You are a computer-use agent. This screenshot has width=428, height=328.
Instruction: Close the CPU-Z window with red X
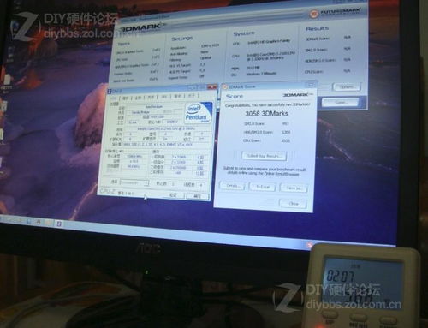pos(211,86)
